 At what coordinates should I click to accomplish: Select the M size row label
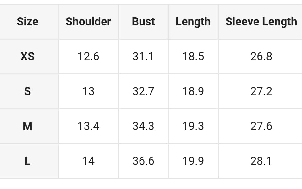click(x=27, y=126)
